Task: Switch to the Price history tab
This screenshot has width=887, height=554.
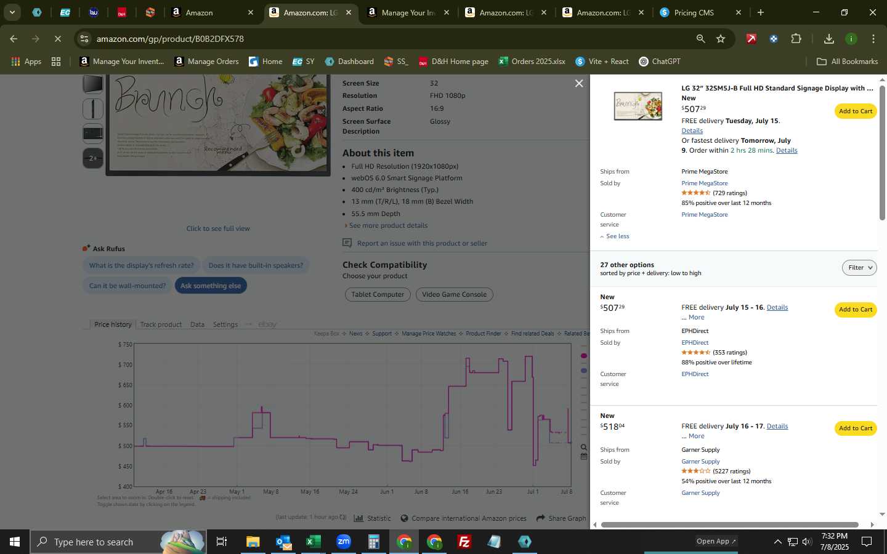Action: point(113,324)
